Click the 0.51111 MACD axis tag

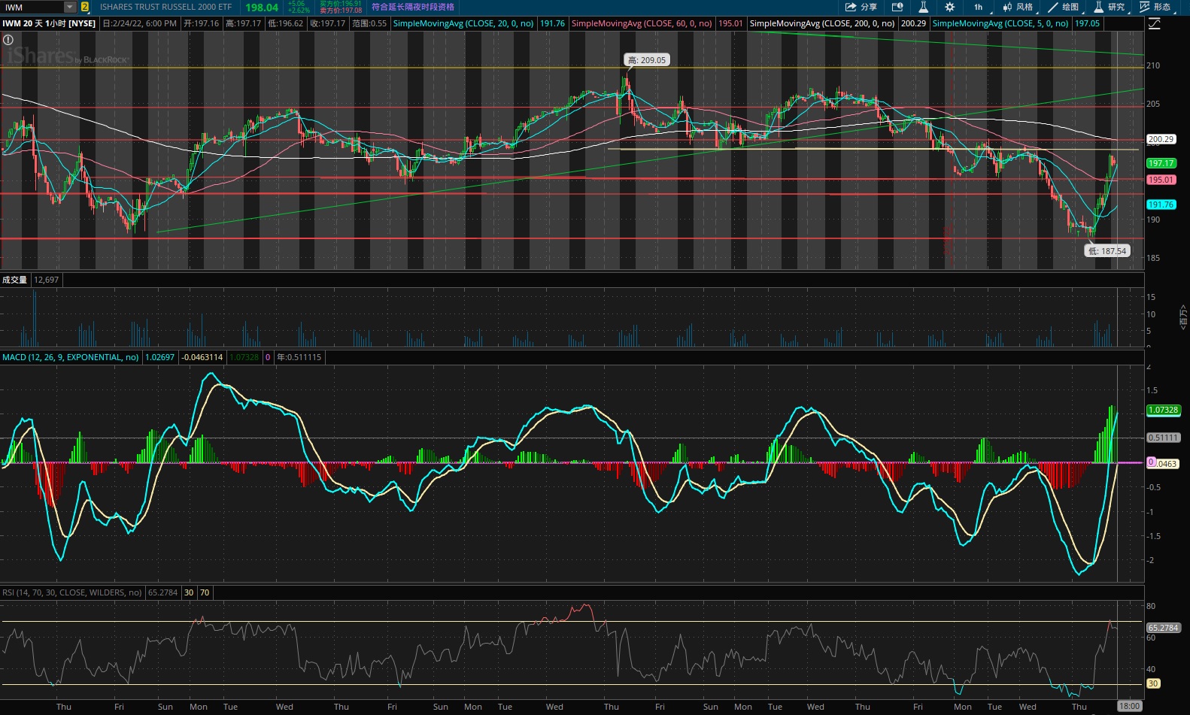click(x=1163, y=438)
